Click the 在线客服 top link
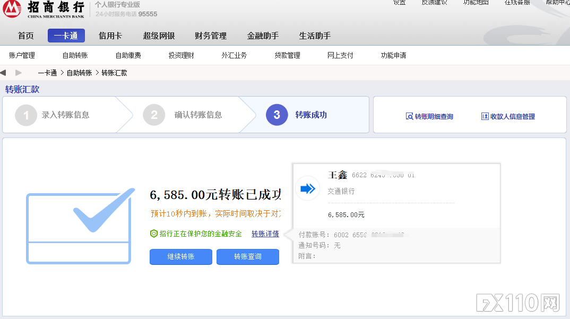The height and width of the screenshot is (319, 570). click(517, 3)
